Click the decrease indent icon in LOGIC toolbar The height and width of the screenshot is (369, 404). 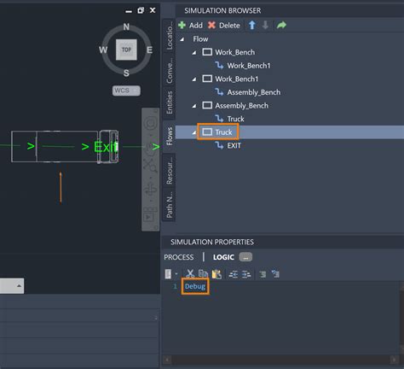tap(234, 274)
